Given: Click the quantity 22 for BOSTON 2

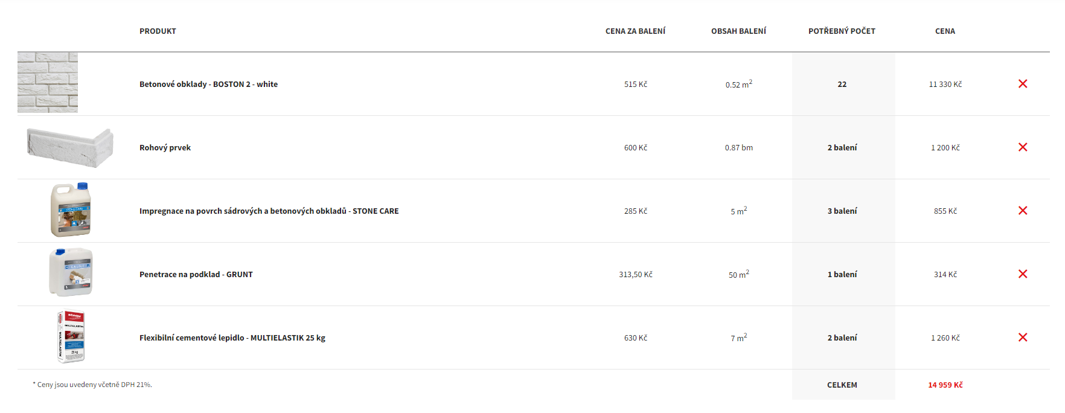Looking at the screenshot, I should point(842,85).
